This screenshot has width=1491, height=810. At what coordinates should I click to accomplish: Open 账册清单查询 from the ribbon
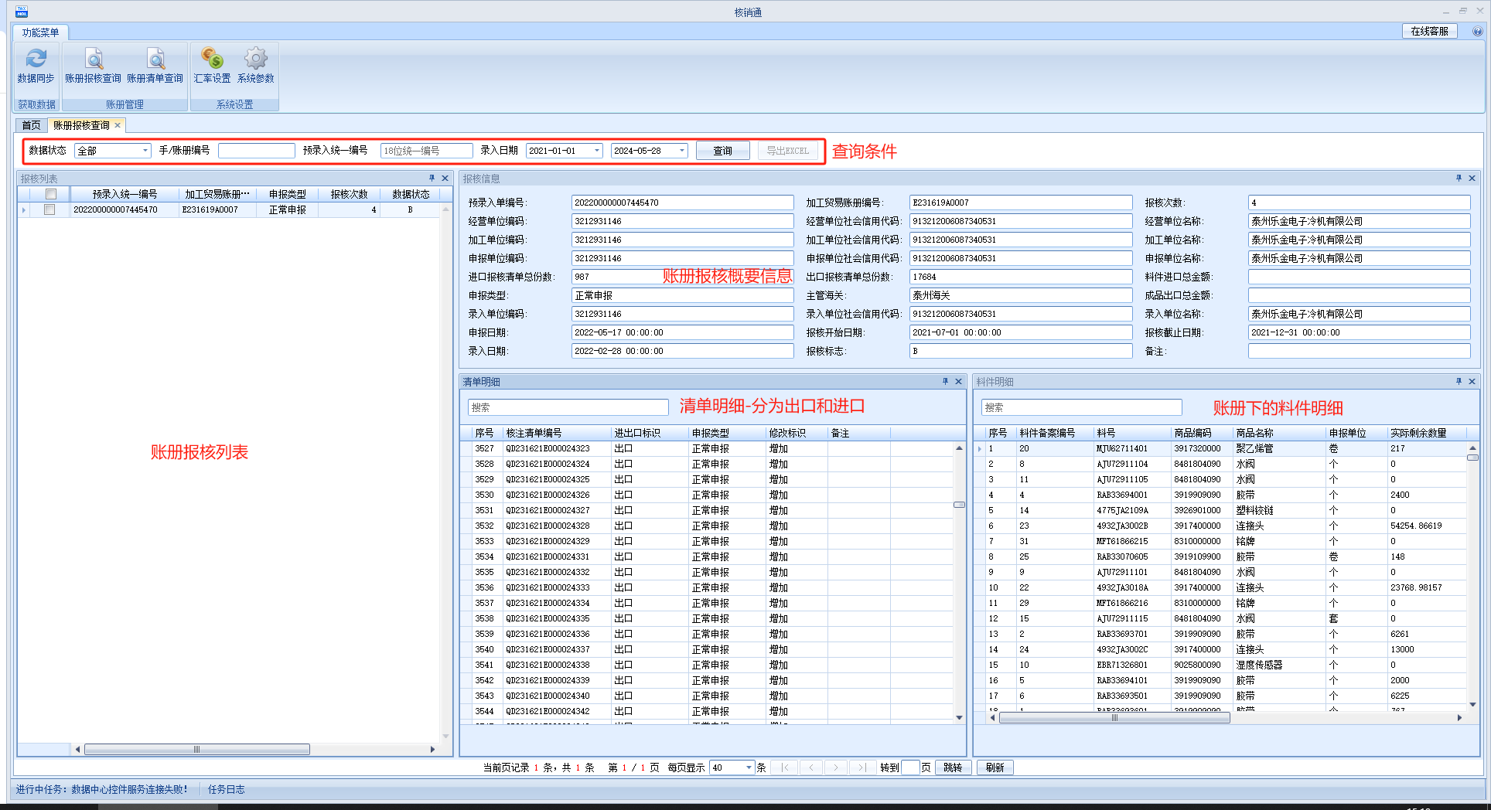(x=155, y=60)
